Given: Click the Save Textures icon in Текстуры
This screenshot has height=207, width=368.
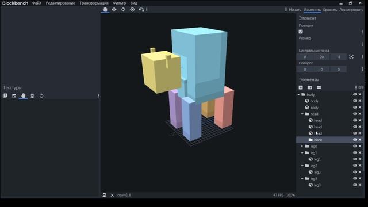Looking at the screenshot, I should 32,96.
